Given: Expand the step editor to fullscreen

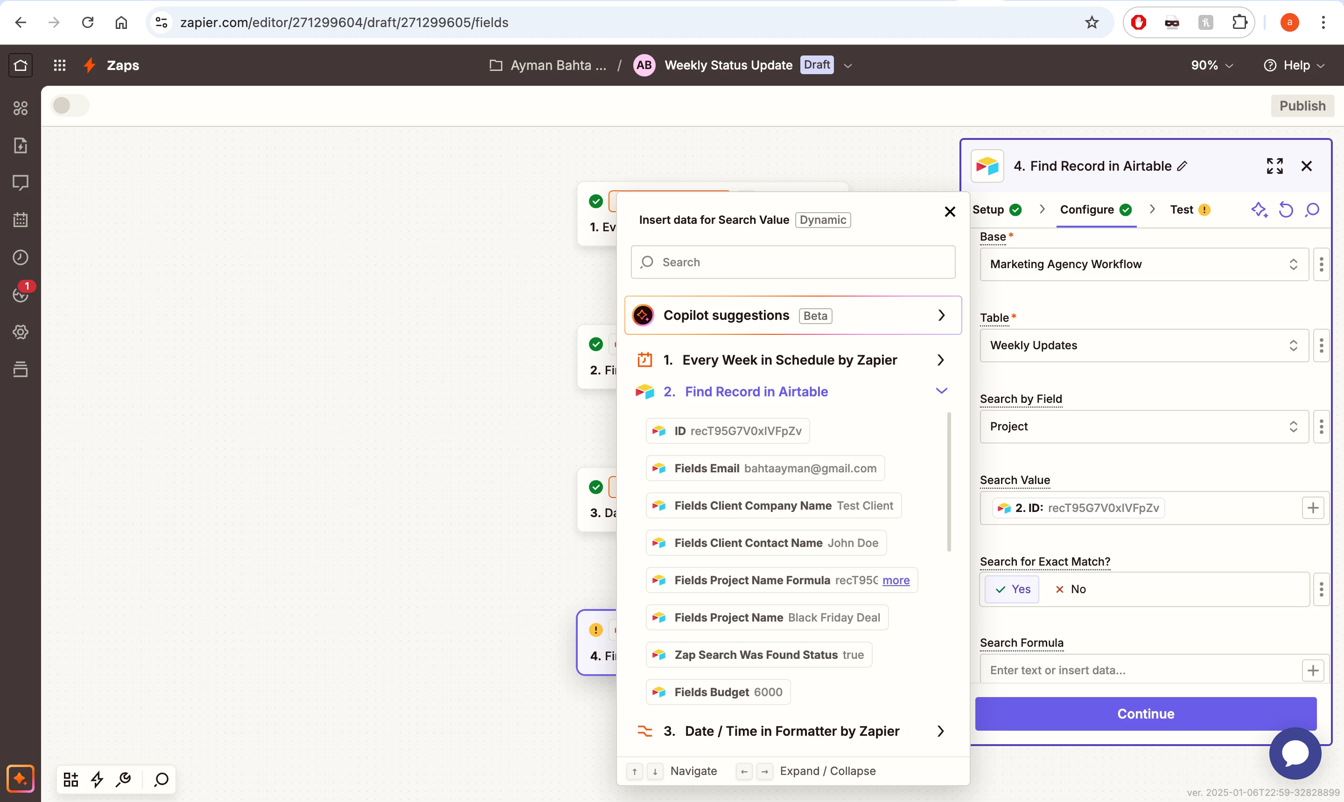Looking at the screenshot, I should 1274,166.
